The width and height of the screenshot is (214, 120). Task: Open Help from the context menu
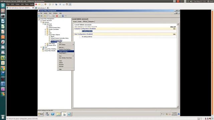pyautogui.click(x=66, y=69)
